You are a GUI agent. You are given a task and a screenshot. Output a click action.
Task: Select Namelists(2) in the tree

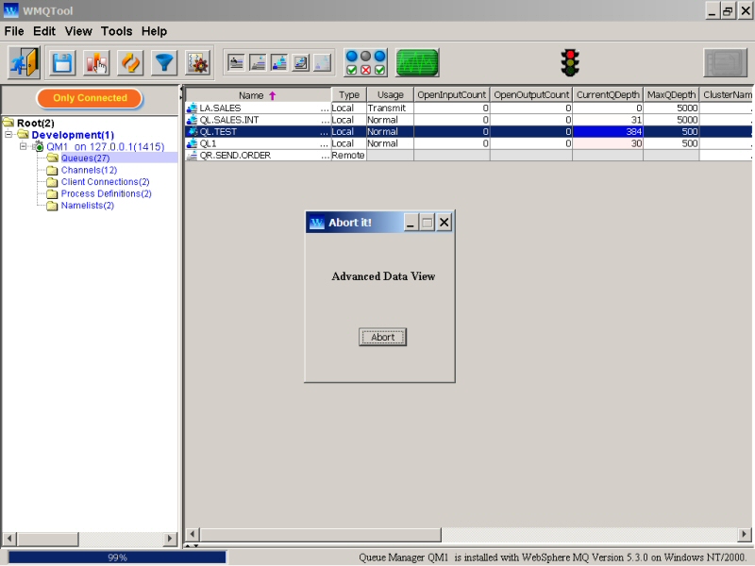(87, 206)
